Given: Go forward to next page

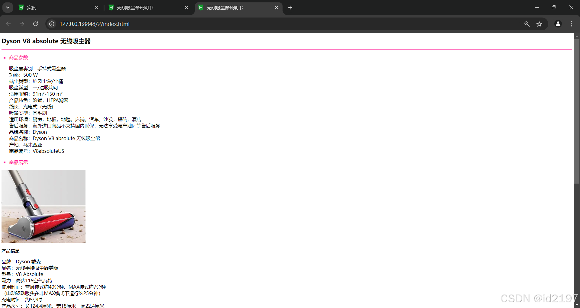Looking at the screenshot, I should coord(22,24).
